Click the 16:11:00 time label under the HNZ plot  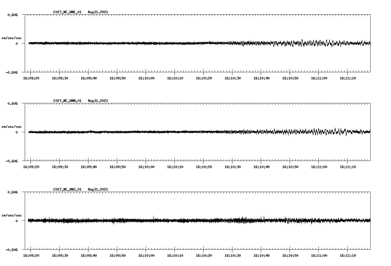[319, 256]
